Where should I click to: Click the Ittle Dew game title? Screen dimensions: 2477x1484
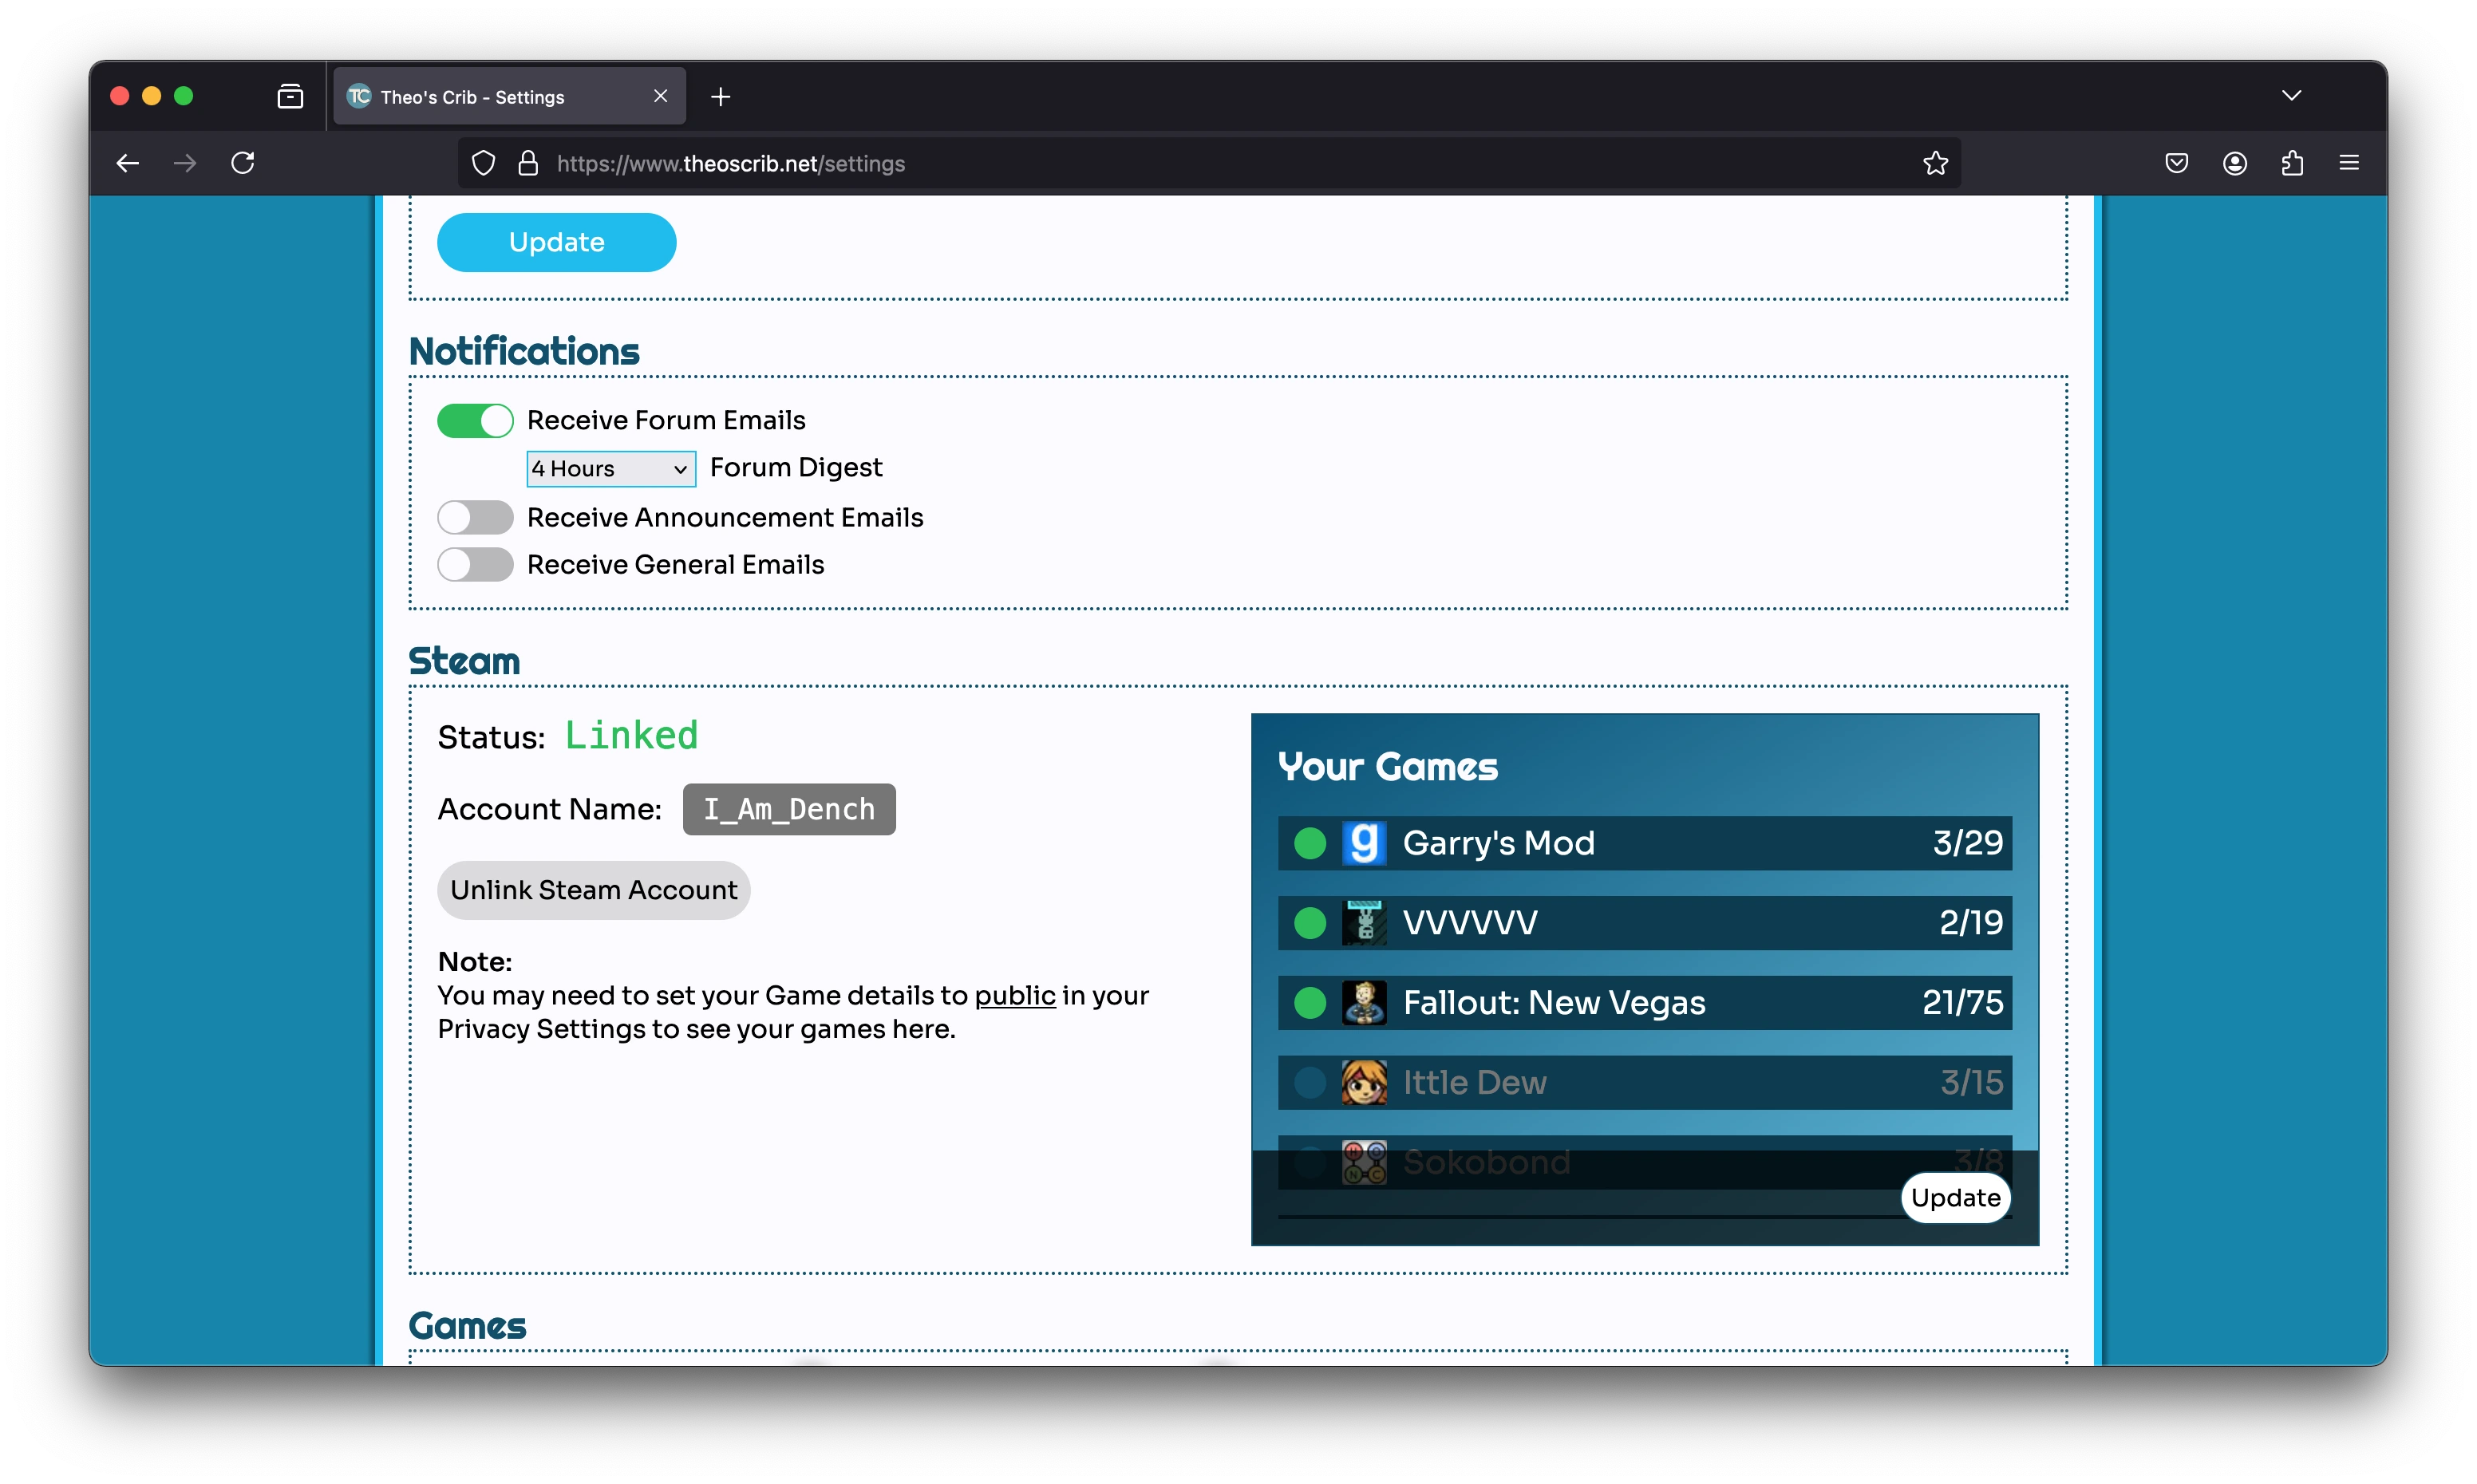click(1474, 1082)
